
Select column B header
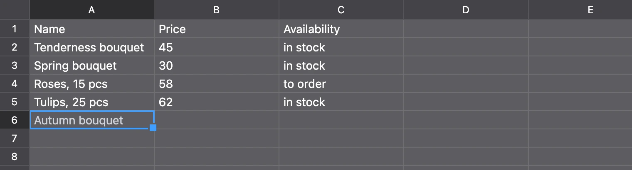(x=216, y=10)
